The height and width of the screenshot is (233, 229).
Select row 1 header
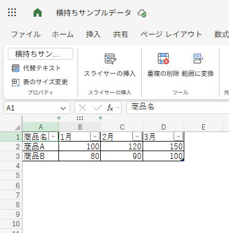click(11, 137)
